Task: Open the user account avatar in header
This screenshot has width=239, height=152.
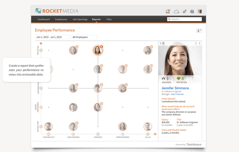Action: [x=200, y=11]
